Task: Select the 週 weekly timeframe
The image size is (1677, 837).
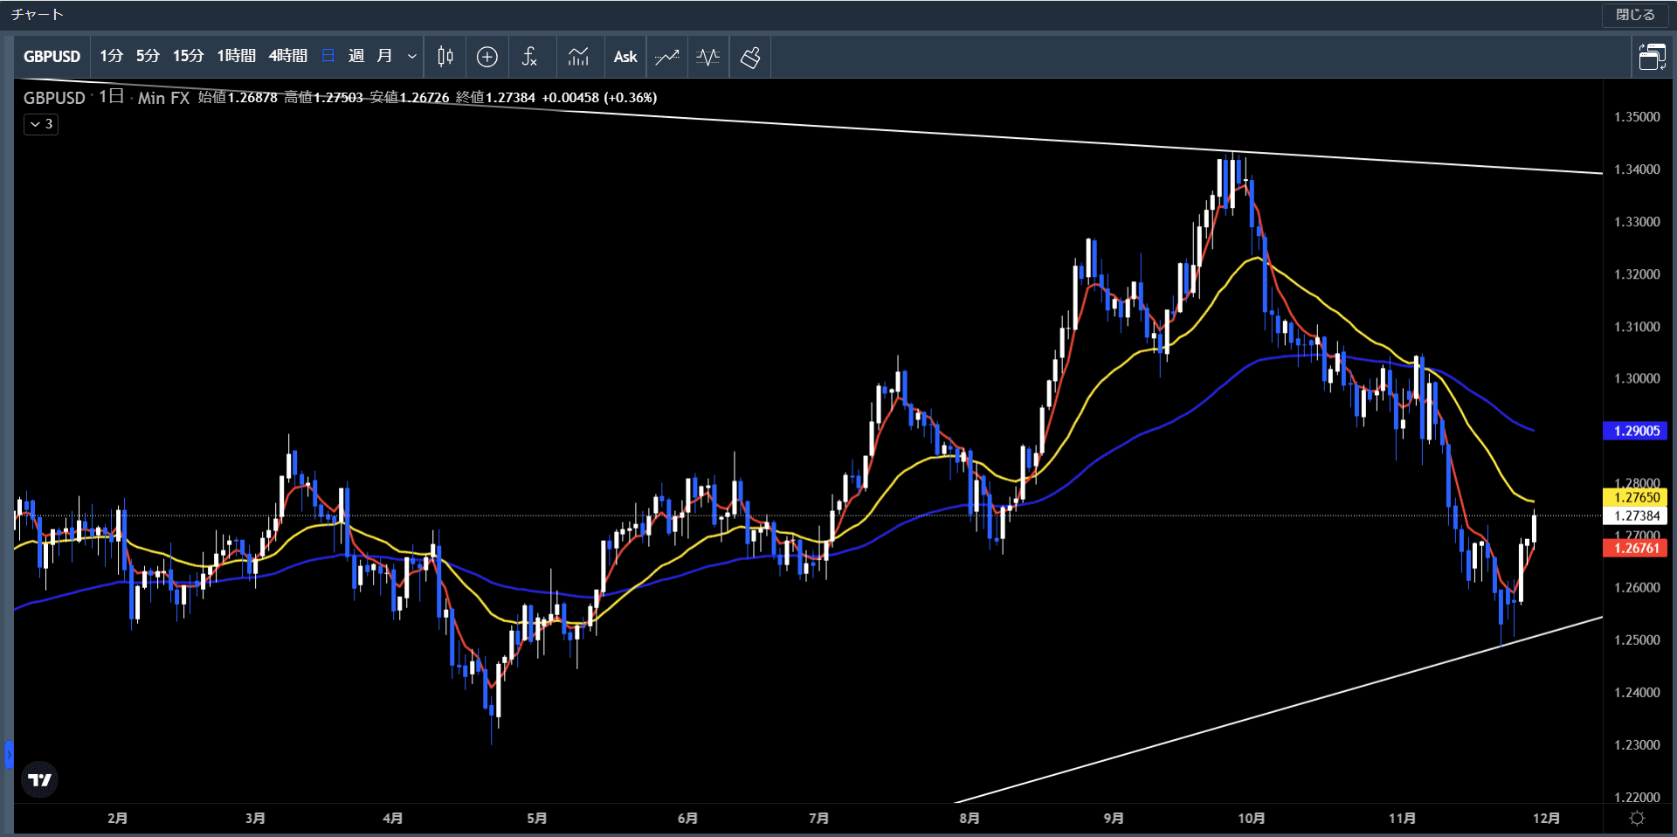Action: 356,56
